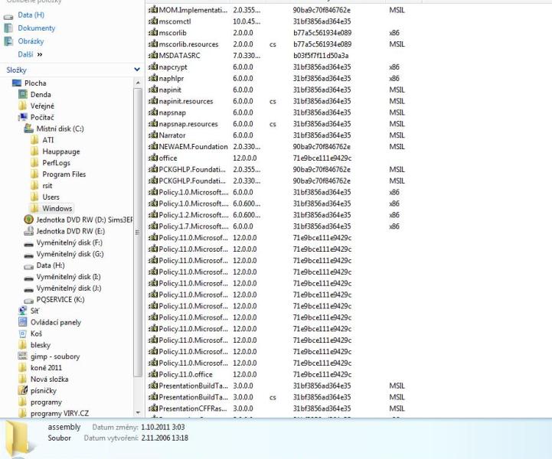
Task: Click Vyměnitelný disk (G:) drive icon
Action: pyautogui.click(x=28, y=255)
